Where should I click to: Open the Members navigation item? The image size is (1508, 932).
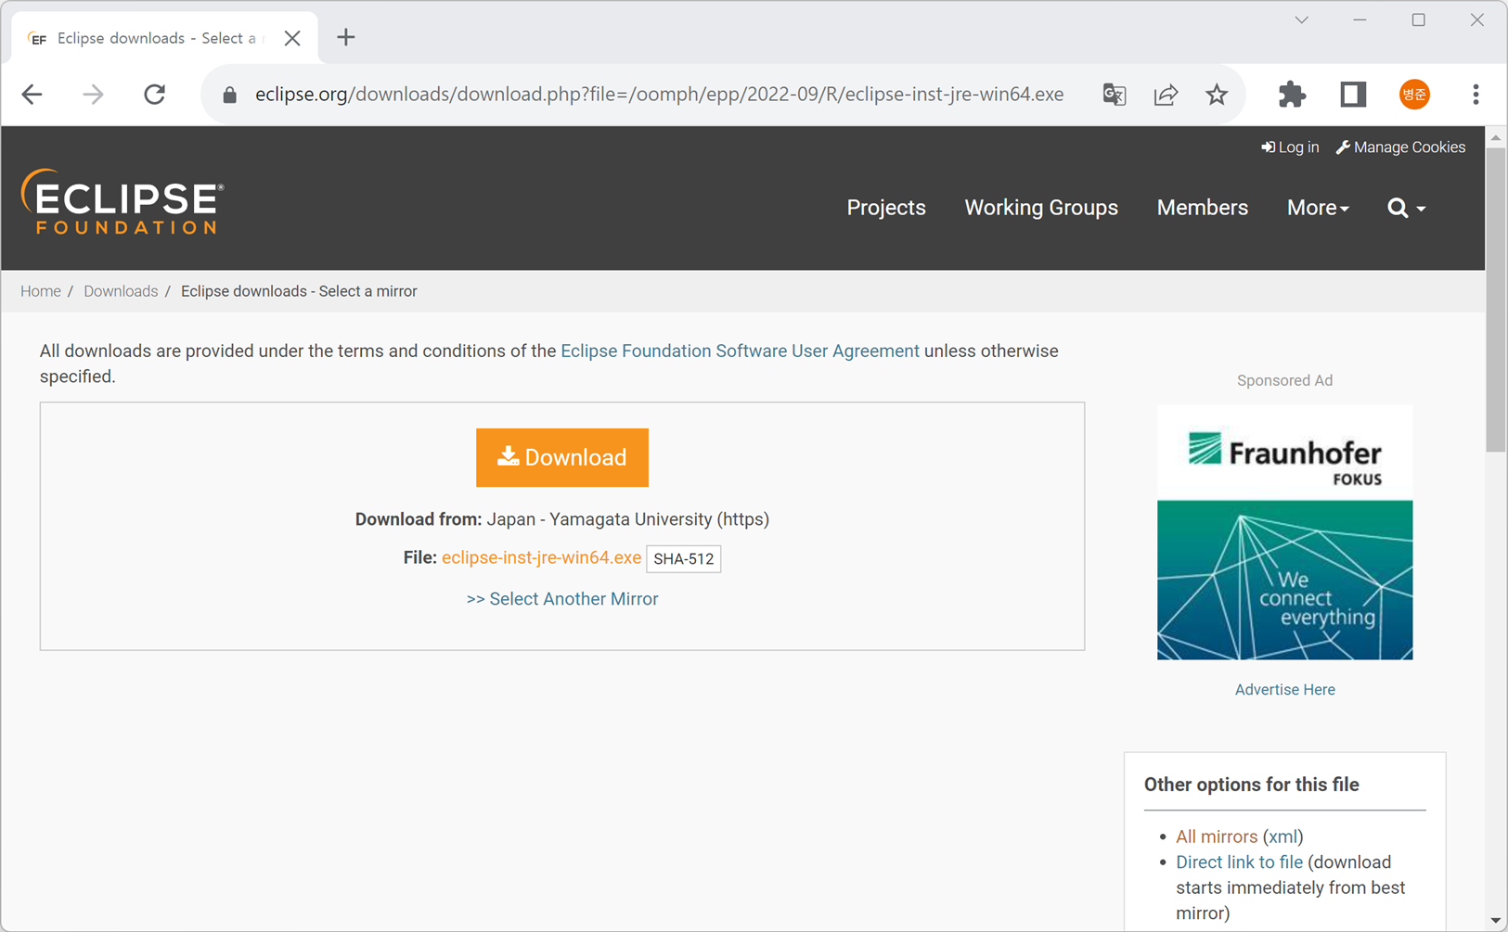pos(1202,208)
